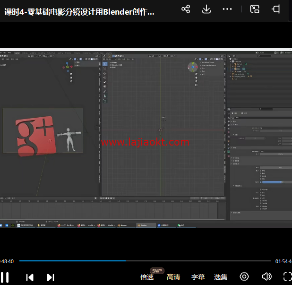Viewport: 292px width, 285px height.
Task: Enter fullscreen using the corner brackets icon
Action: [288, 276]
